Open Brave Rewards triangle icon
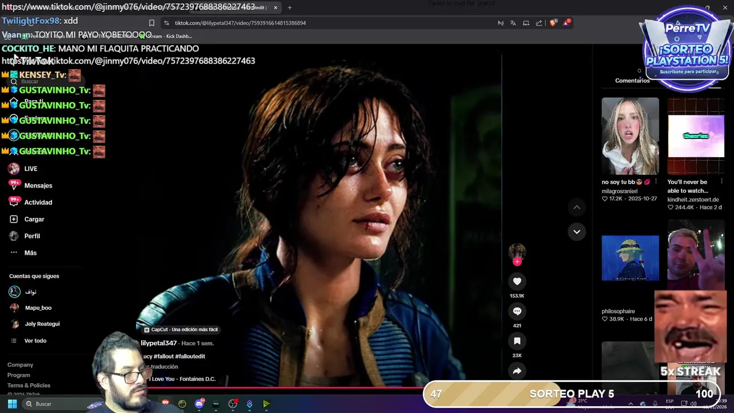Image resolution: width=734 pixels, height=413 pixels. pyautogui.click(x=567, y=23)
